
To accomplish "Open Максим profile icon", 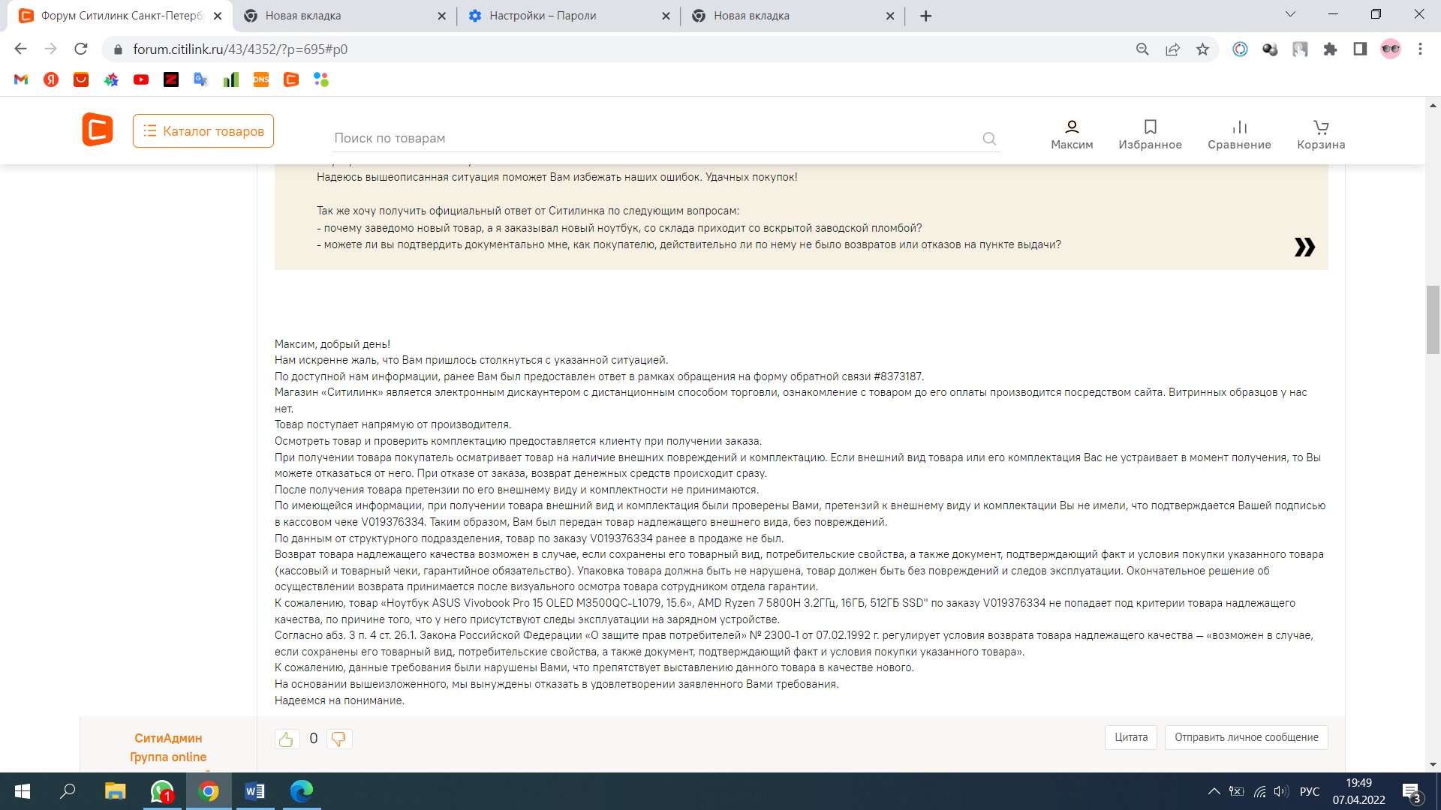I will click(1072, 127).
